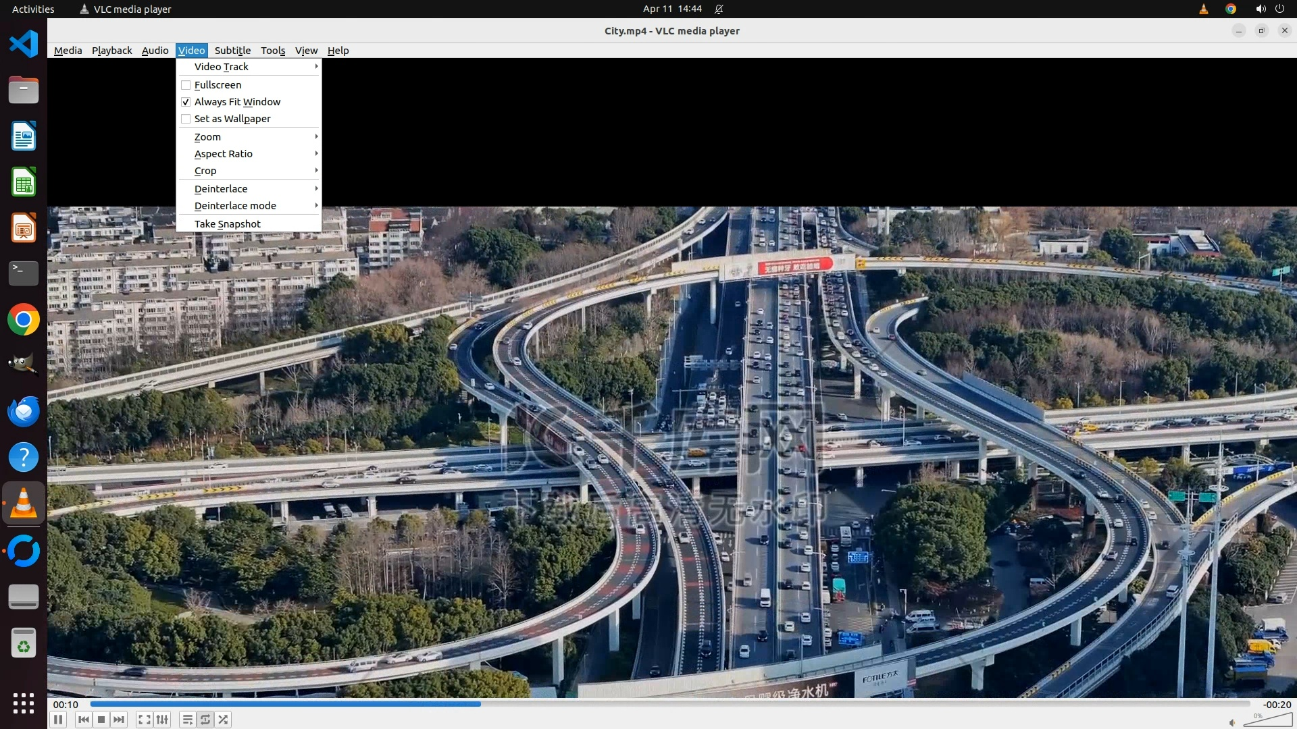This screenshot has width=1297, height=729.
Task: Enable Set as Wallpaper checkbox
Action: (x=186, y=119)
